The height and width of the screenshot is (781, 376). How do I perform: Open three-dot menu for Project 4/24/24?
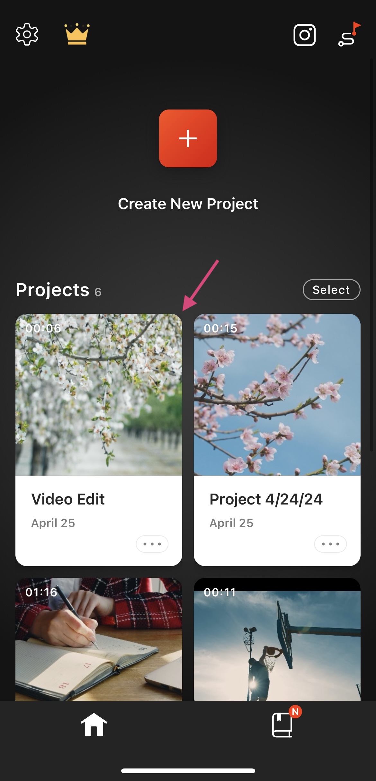click(x=330, y=544)
